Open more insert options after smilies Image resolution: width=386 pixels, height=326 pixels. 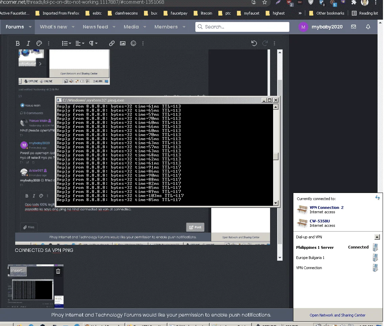143,43
